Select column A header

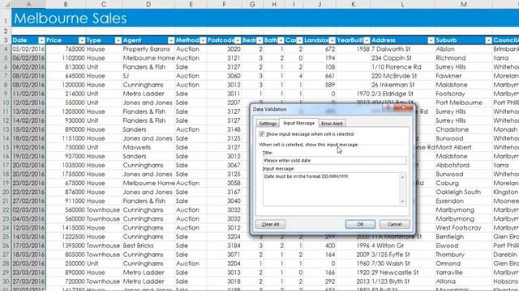[x=28, y=4]
